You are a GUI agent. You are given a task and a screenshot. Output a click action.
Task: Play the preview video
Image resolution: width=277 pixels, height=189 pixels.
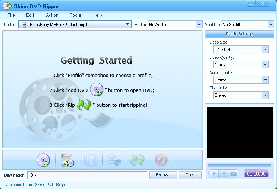[214, 174]
